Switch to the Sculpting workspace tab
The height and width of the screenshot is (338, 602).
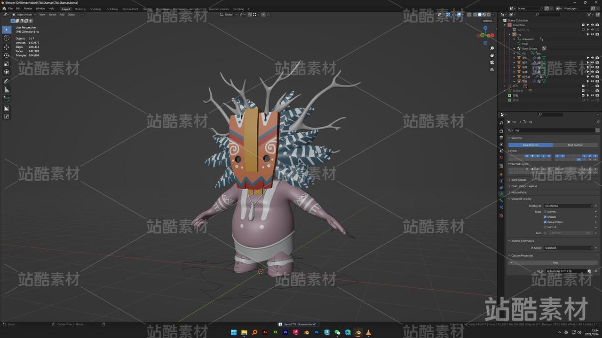coord(95,9)
